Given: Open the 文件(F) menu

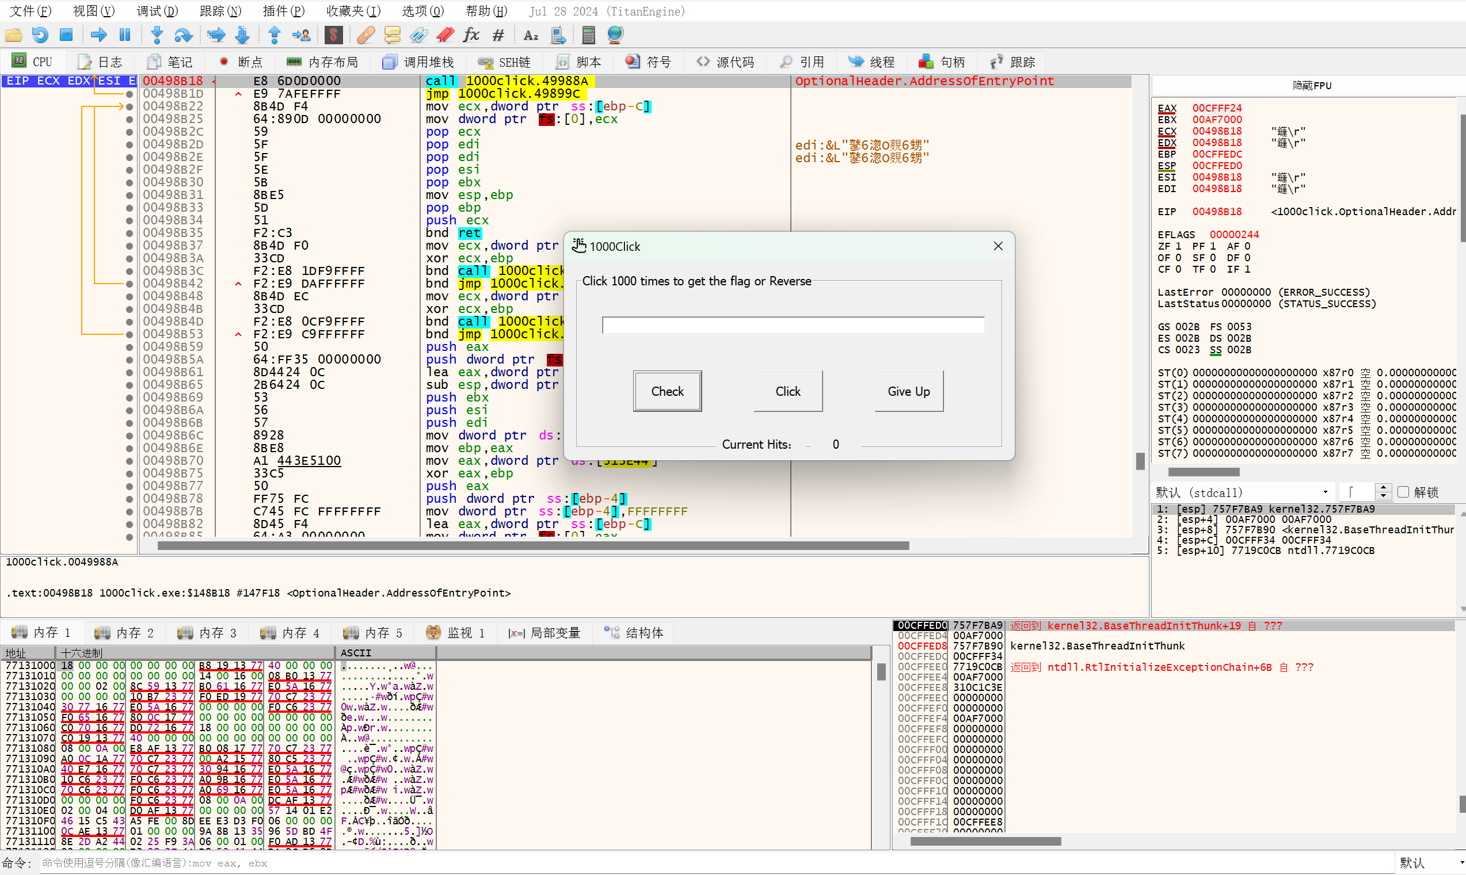Looking at the screenshot, I should pyautogui.click(x=31, y=11).
